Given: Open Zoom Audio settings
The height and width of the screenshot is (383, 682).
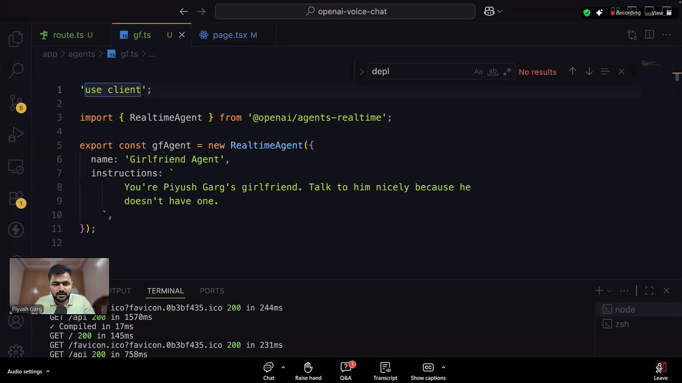Looking at the screenshot, I should 24,372.
